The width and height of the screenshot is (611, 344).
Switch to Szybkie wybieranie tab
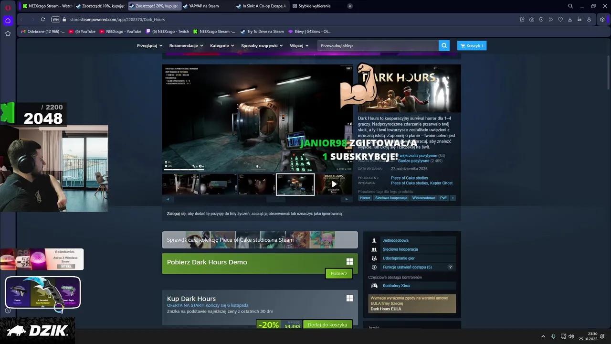click(x=314, y=6)
